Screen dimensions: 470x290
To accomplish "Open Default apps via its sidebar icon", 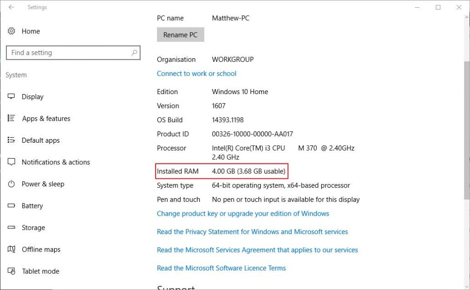I will 12,140.
